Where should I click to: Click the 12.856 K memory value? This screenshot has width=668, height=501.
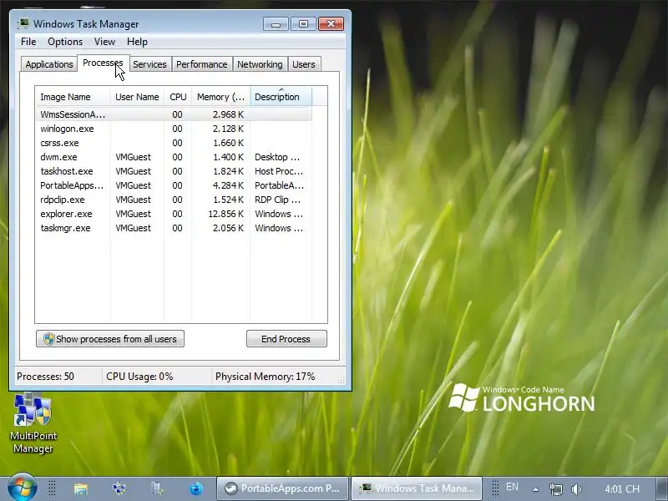[x=225, y=214]
